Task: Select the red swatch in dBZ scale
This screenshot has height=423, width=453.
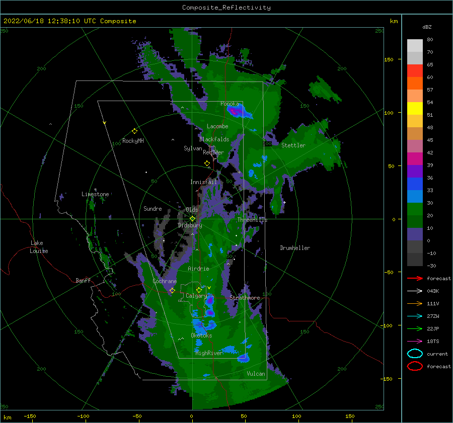Action: click(415, 71)
